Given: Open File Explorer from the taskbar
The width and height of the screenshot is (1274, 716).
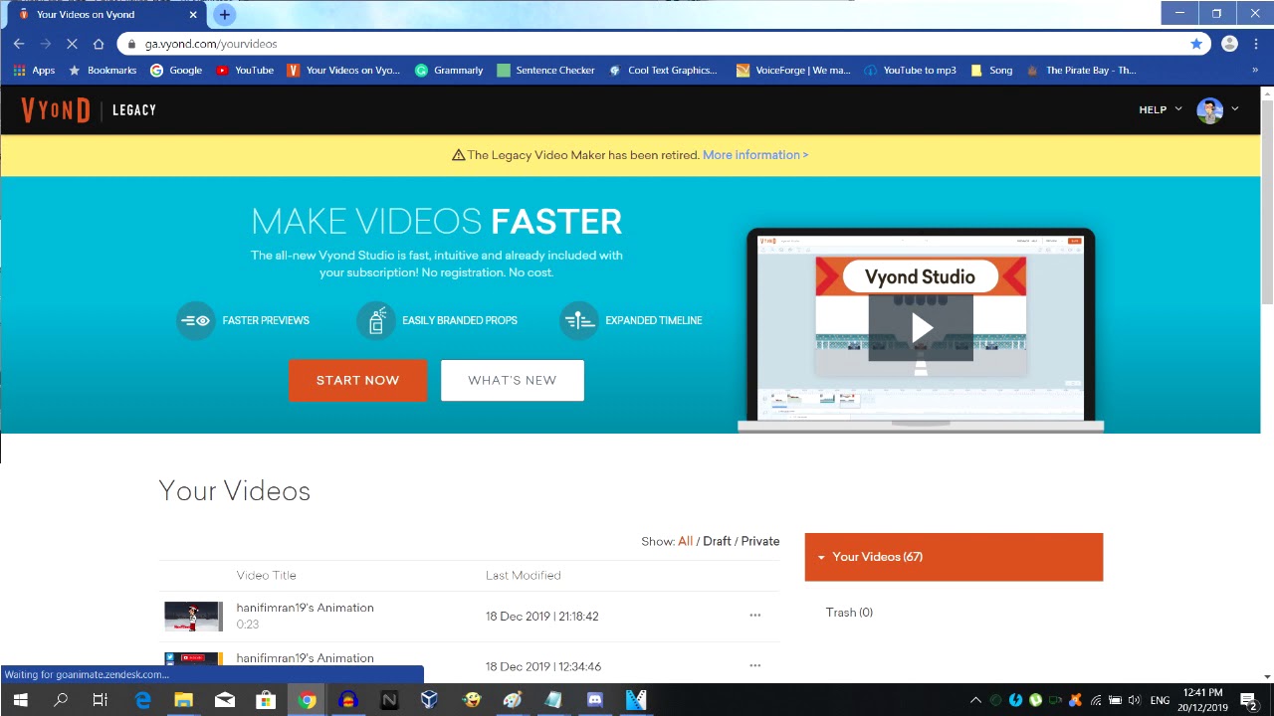Looking at the screenshot, I should [183, 700].
